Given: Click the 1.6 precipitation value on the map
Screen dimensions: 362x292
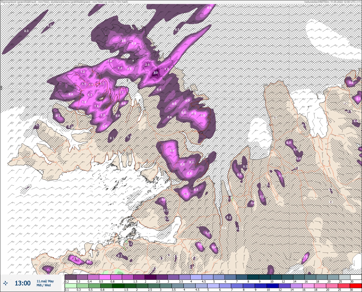Looking at the screenshot, I should (x=97, y=106).
